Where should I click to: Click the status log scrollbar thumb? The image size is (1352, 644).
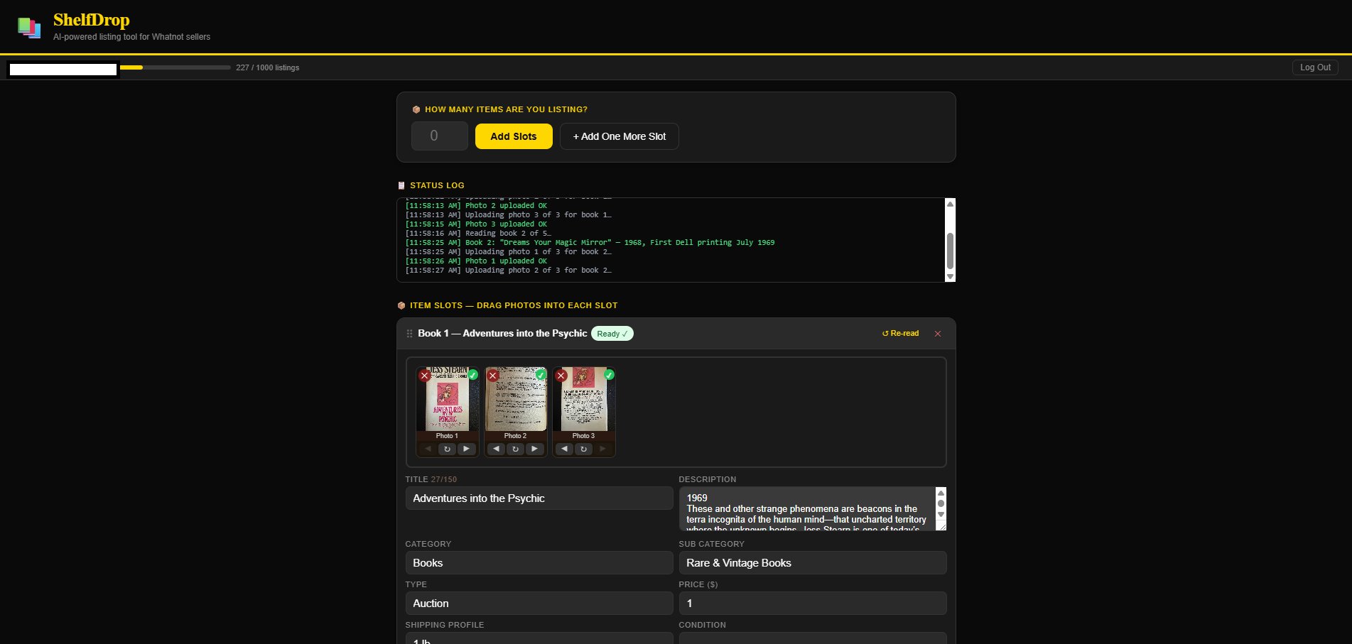tap(950, 251)
